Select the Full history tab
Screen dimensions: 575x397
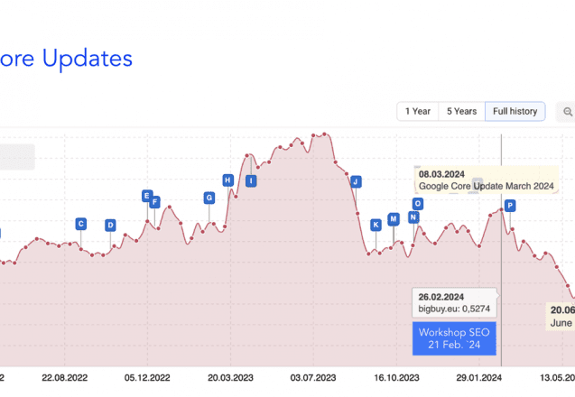click(515, 112)
